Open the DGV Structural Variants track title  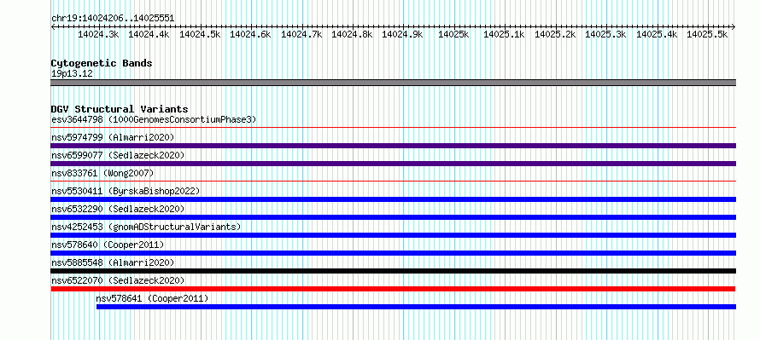[x=120, y=109]
